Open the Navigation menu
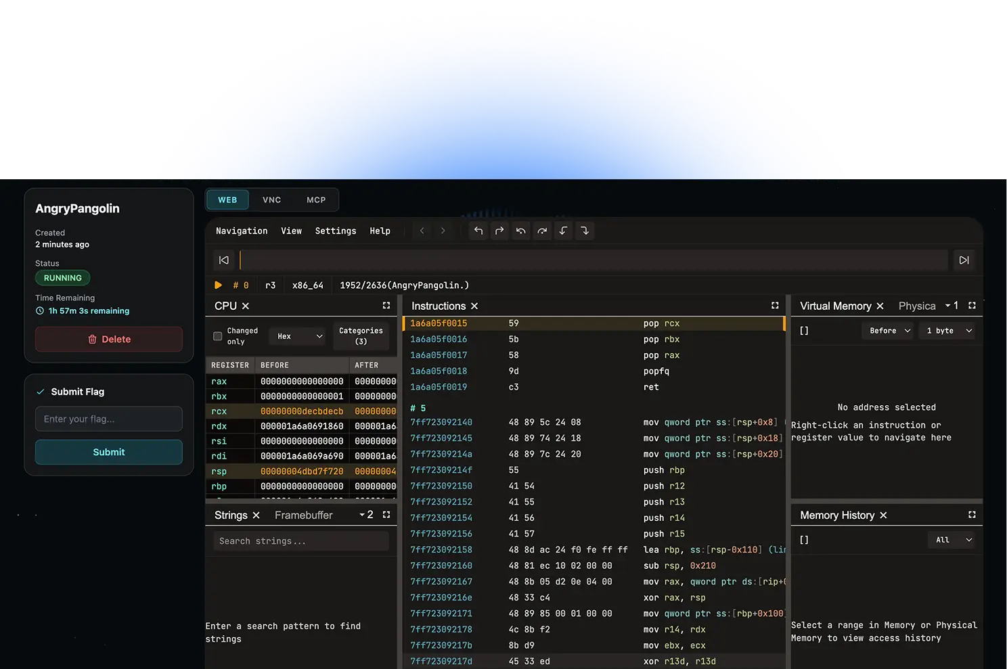Image resolution: width=1007 pixels, height=669 pixels. click(242, 231)
